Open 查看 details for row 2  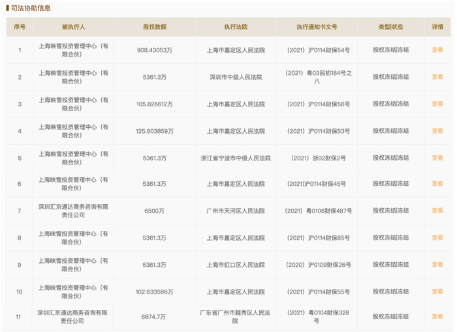[437, 77]
